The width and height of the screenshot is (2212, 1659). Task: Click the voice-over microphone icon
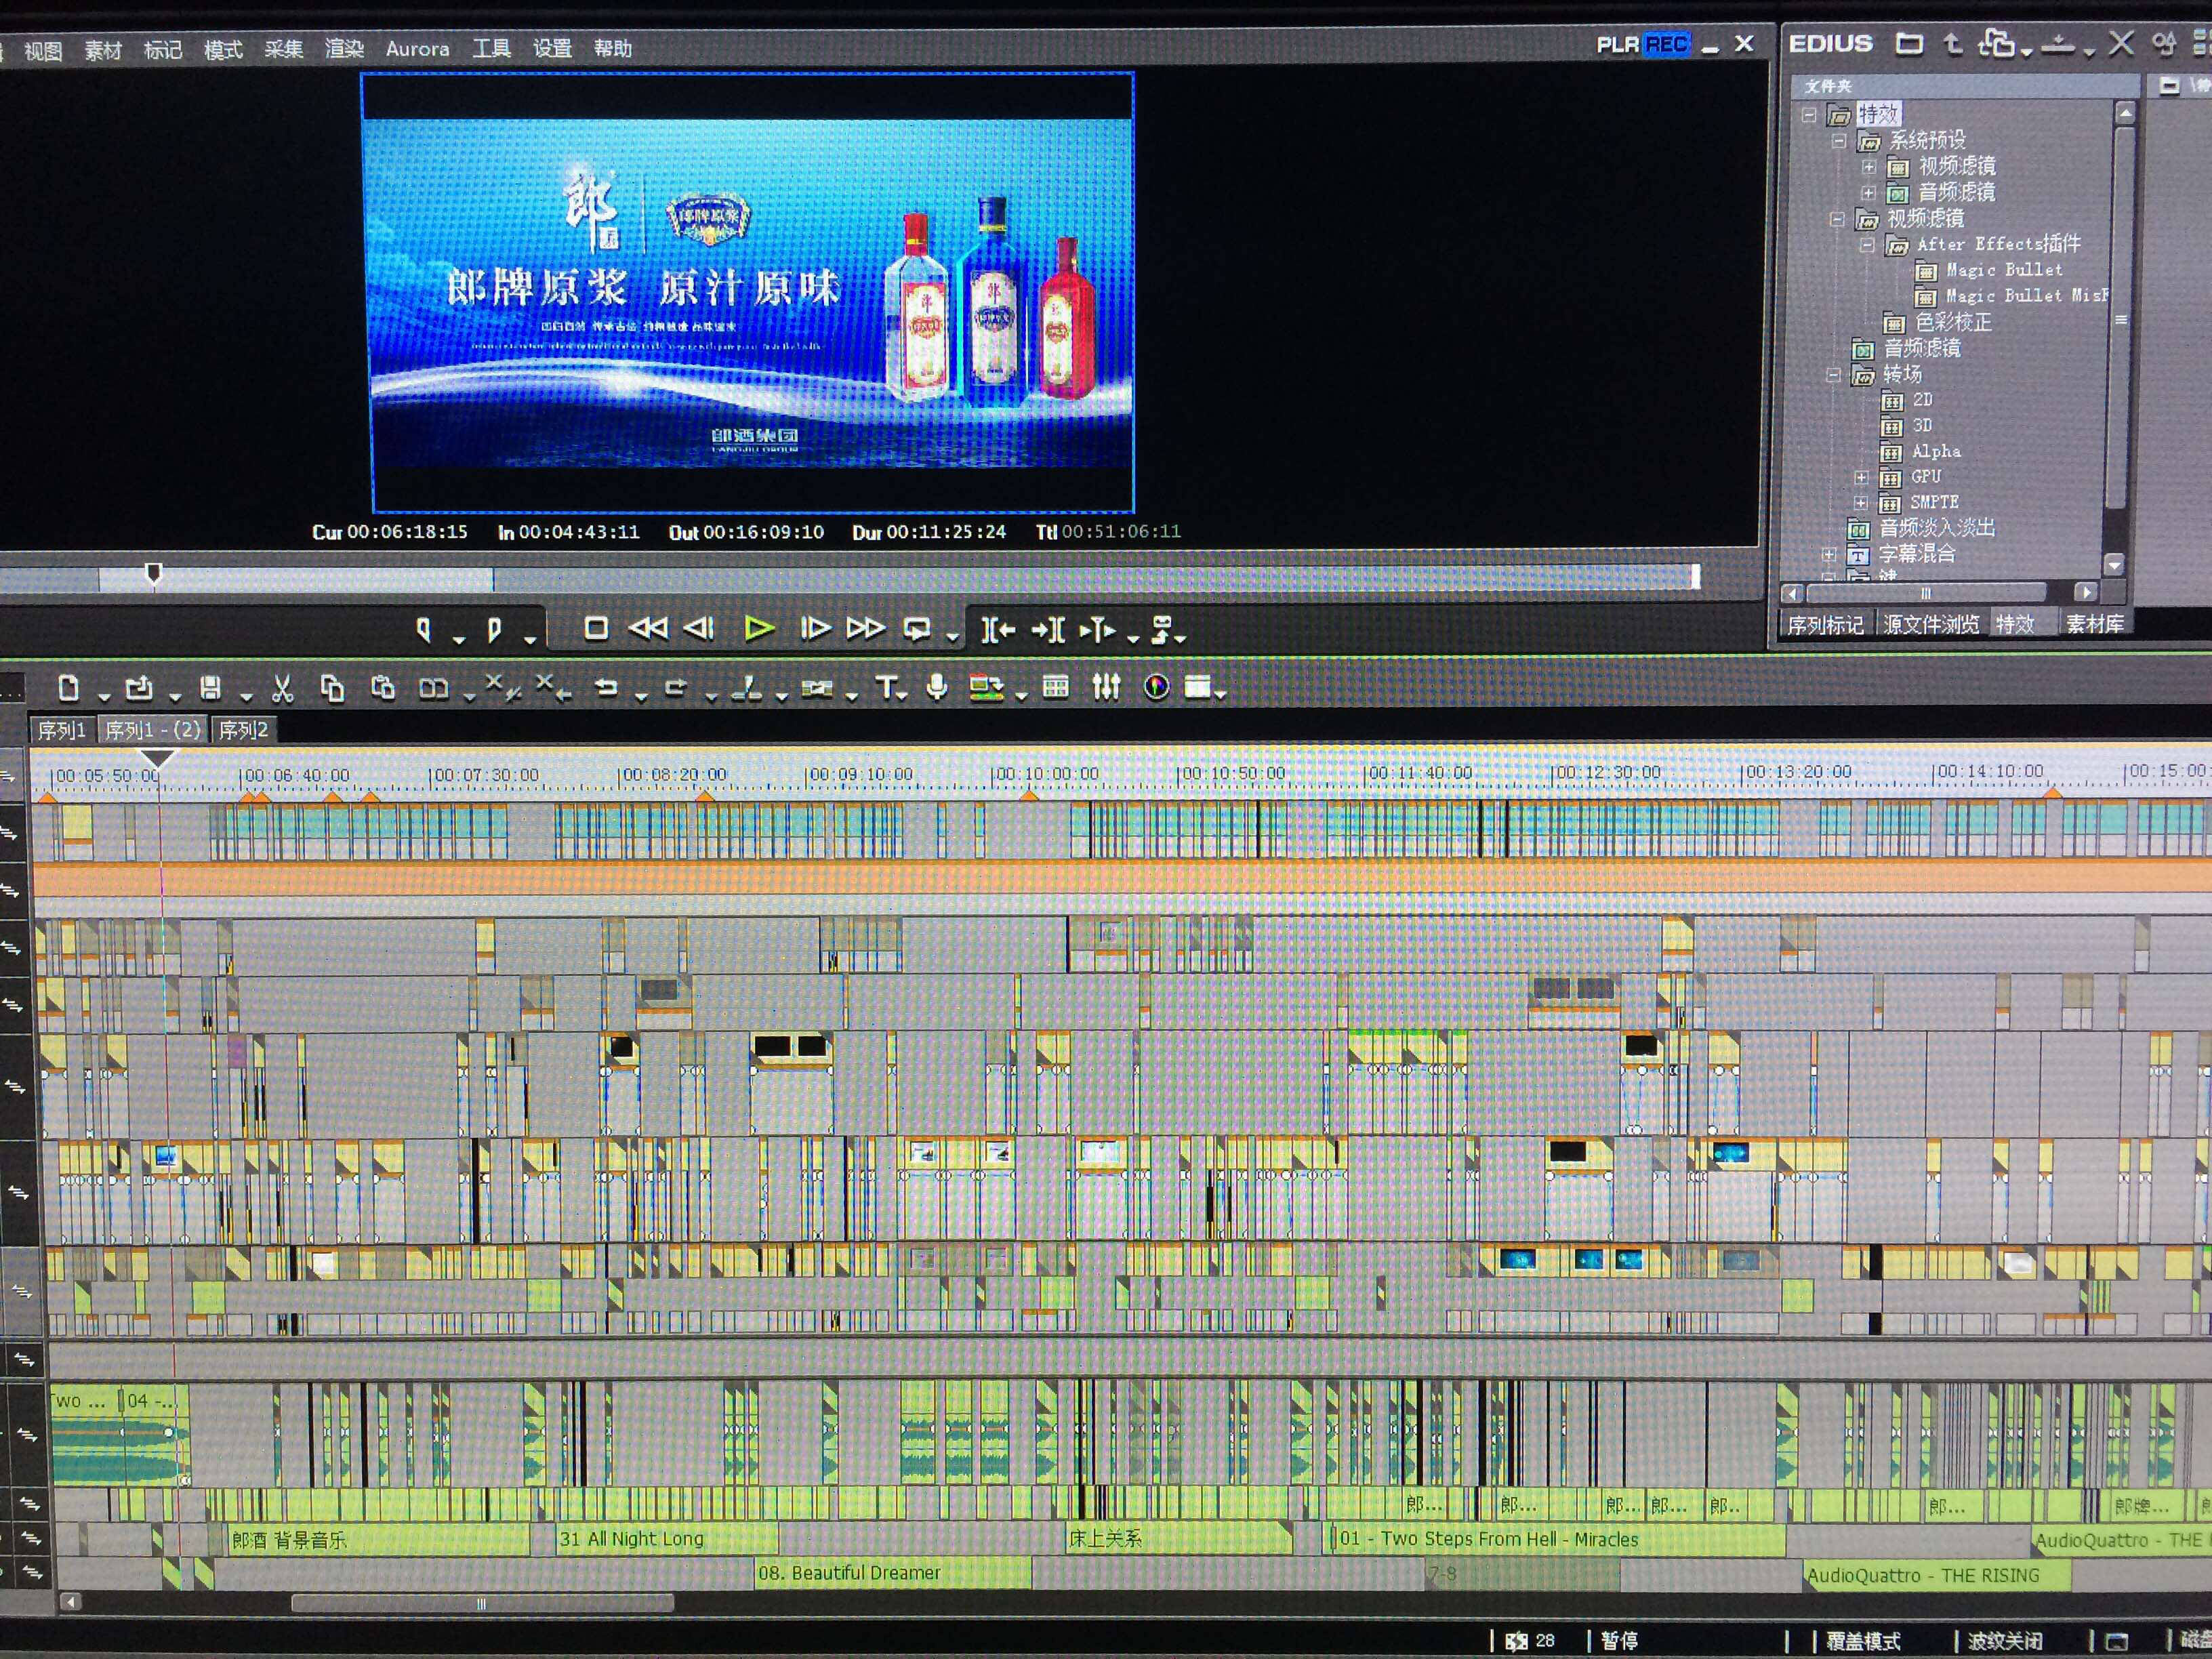[x=936, y=687]
